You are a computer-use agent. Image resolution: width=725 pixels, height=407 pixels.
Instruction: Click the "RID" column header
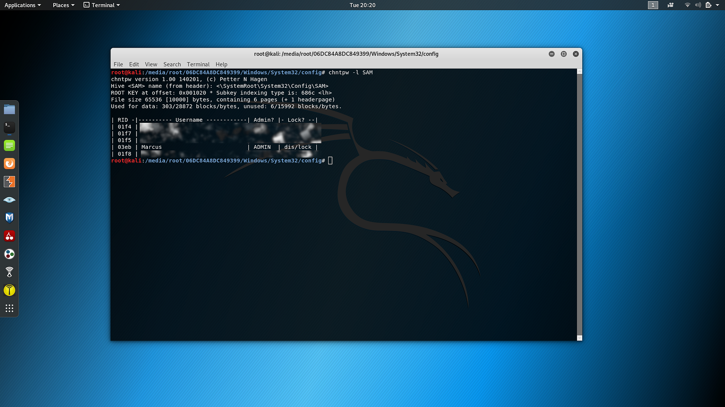123,120
